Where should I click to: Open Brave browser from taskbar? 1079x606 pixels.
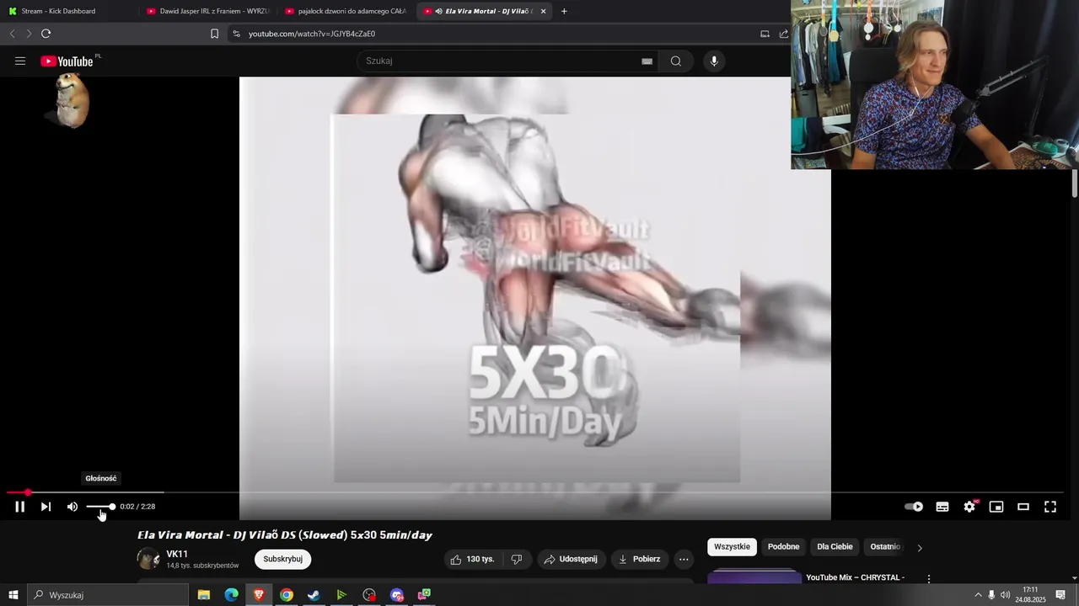[259, 595]
